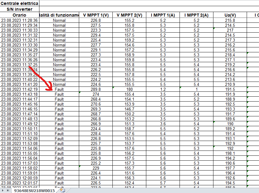This screenshot has height=193, width=259.
Task: Select the 210.9 value in Ua column
Action: pyautogui.click(x=230, y=84)
